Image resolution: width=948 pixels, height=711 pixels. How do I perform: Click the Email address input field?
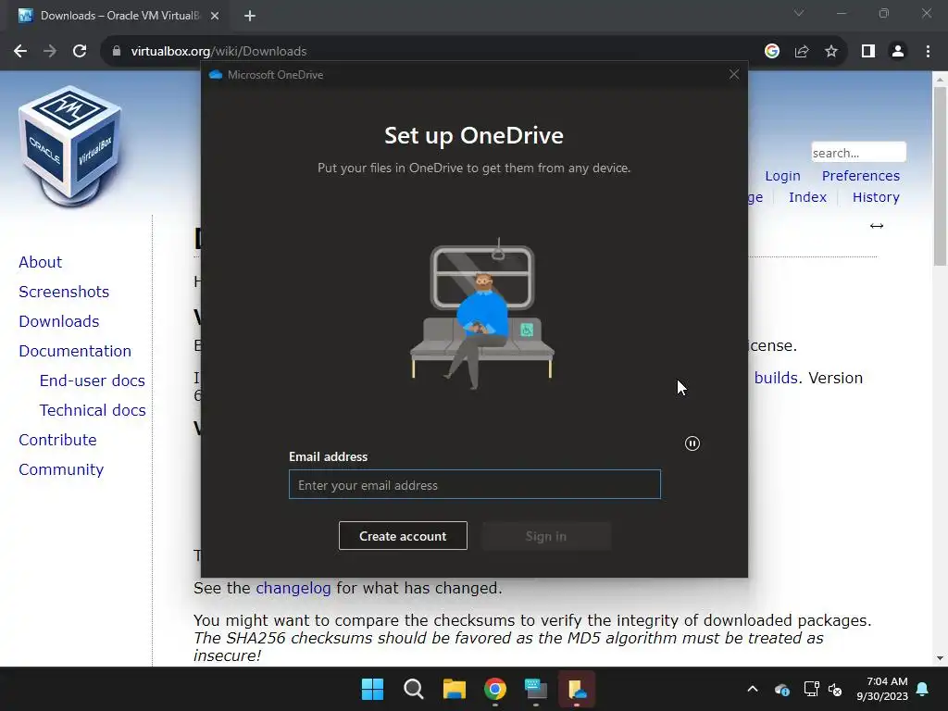tap(475, 484)
